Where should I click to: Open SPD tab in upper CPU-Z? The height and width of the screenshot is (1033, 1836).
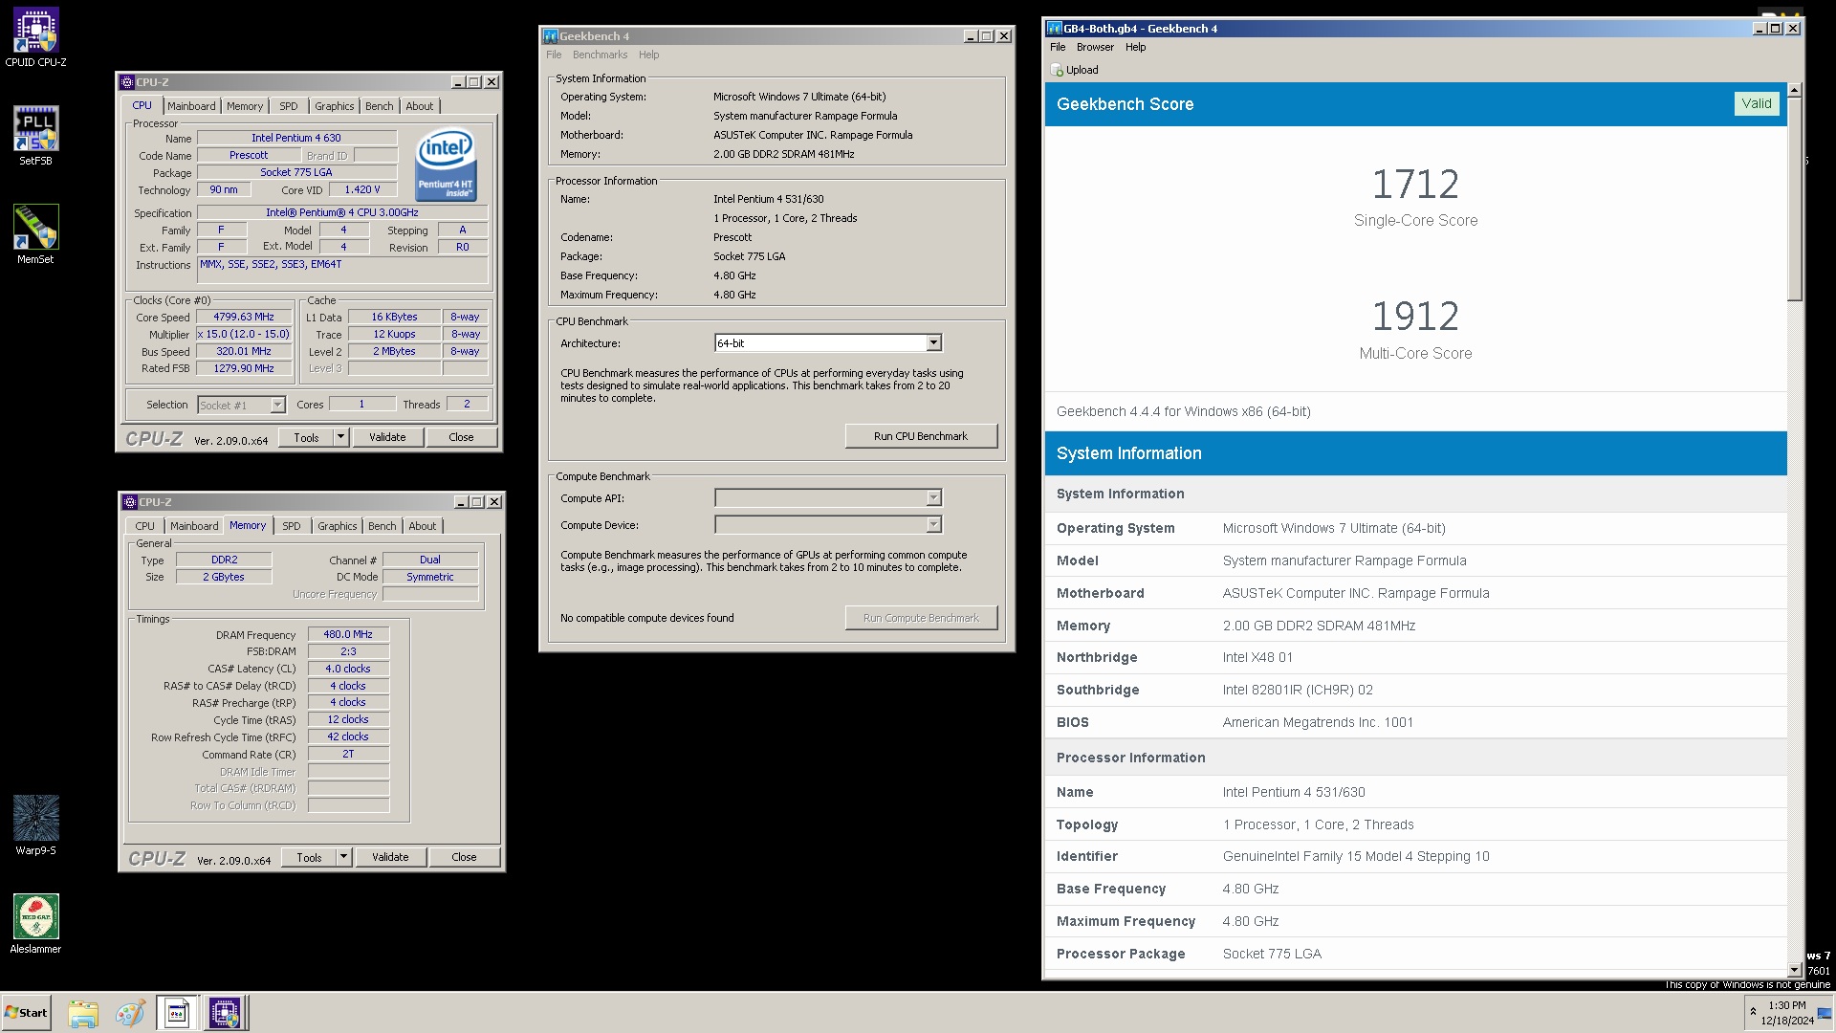(x=289, y=106)
